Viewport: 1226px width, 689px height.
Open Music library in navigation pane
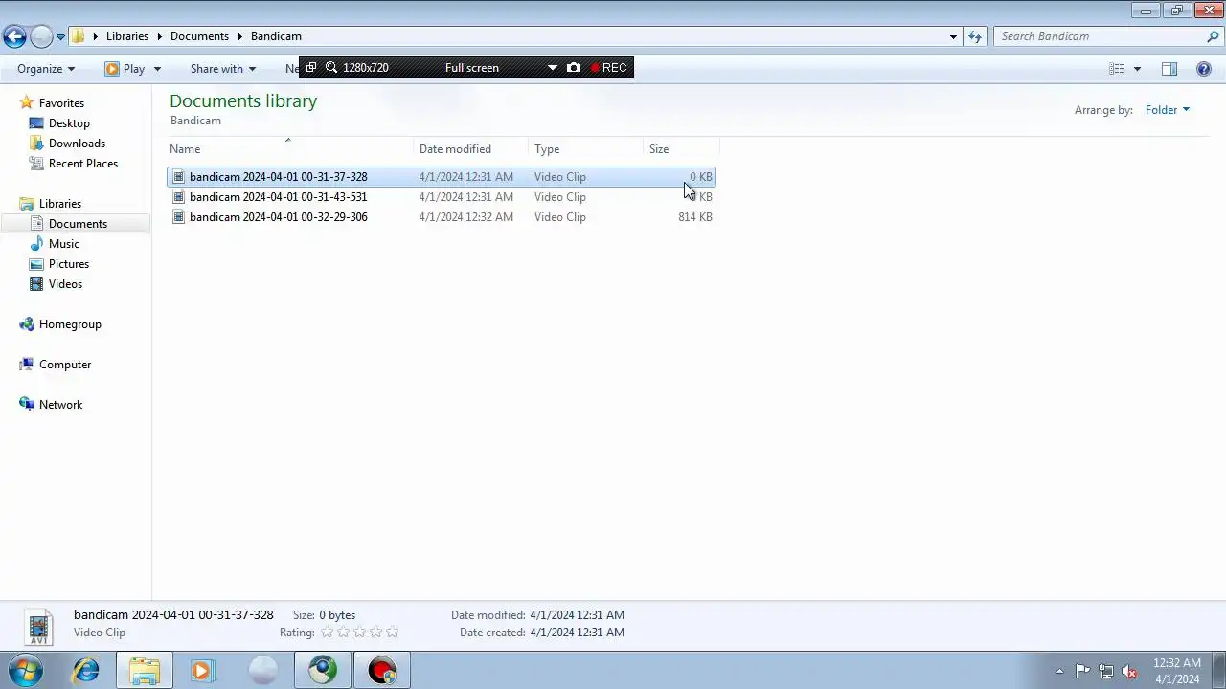(x=63, y=244)
